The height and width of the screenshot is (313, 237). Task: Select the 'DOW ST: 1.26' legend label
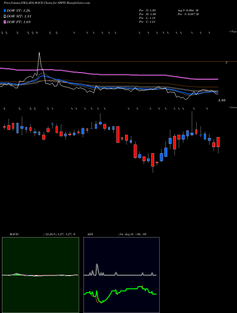[18, 10]
